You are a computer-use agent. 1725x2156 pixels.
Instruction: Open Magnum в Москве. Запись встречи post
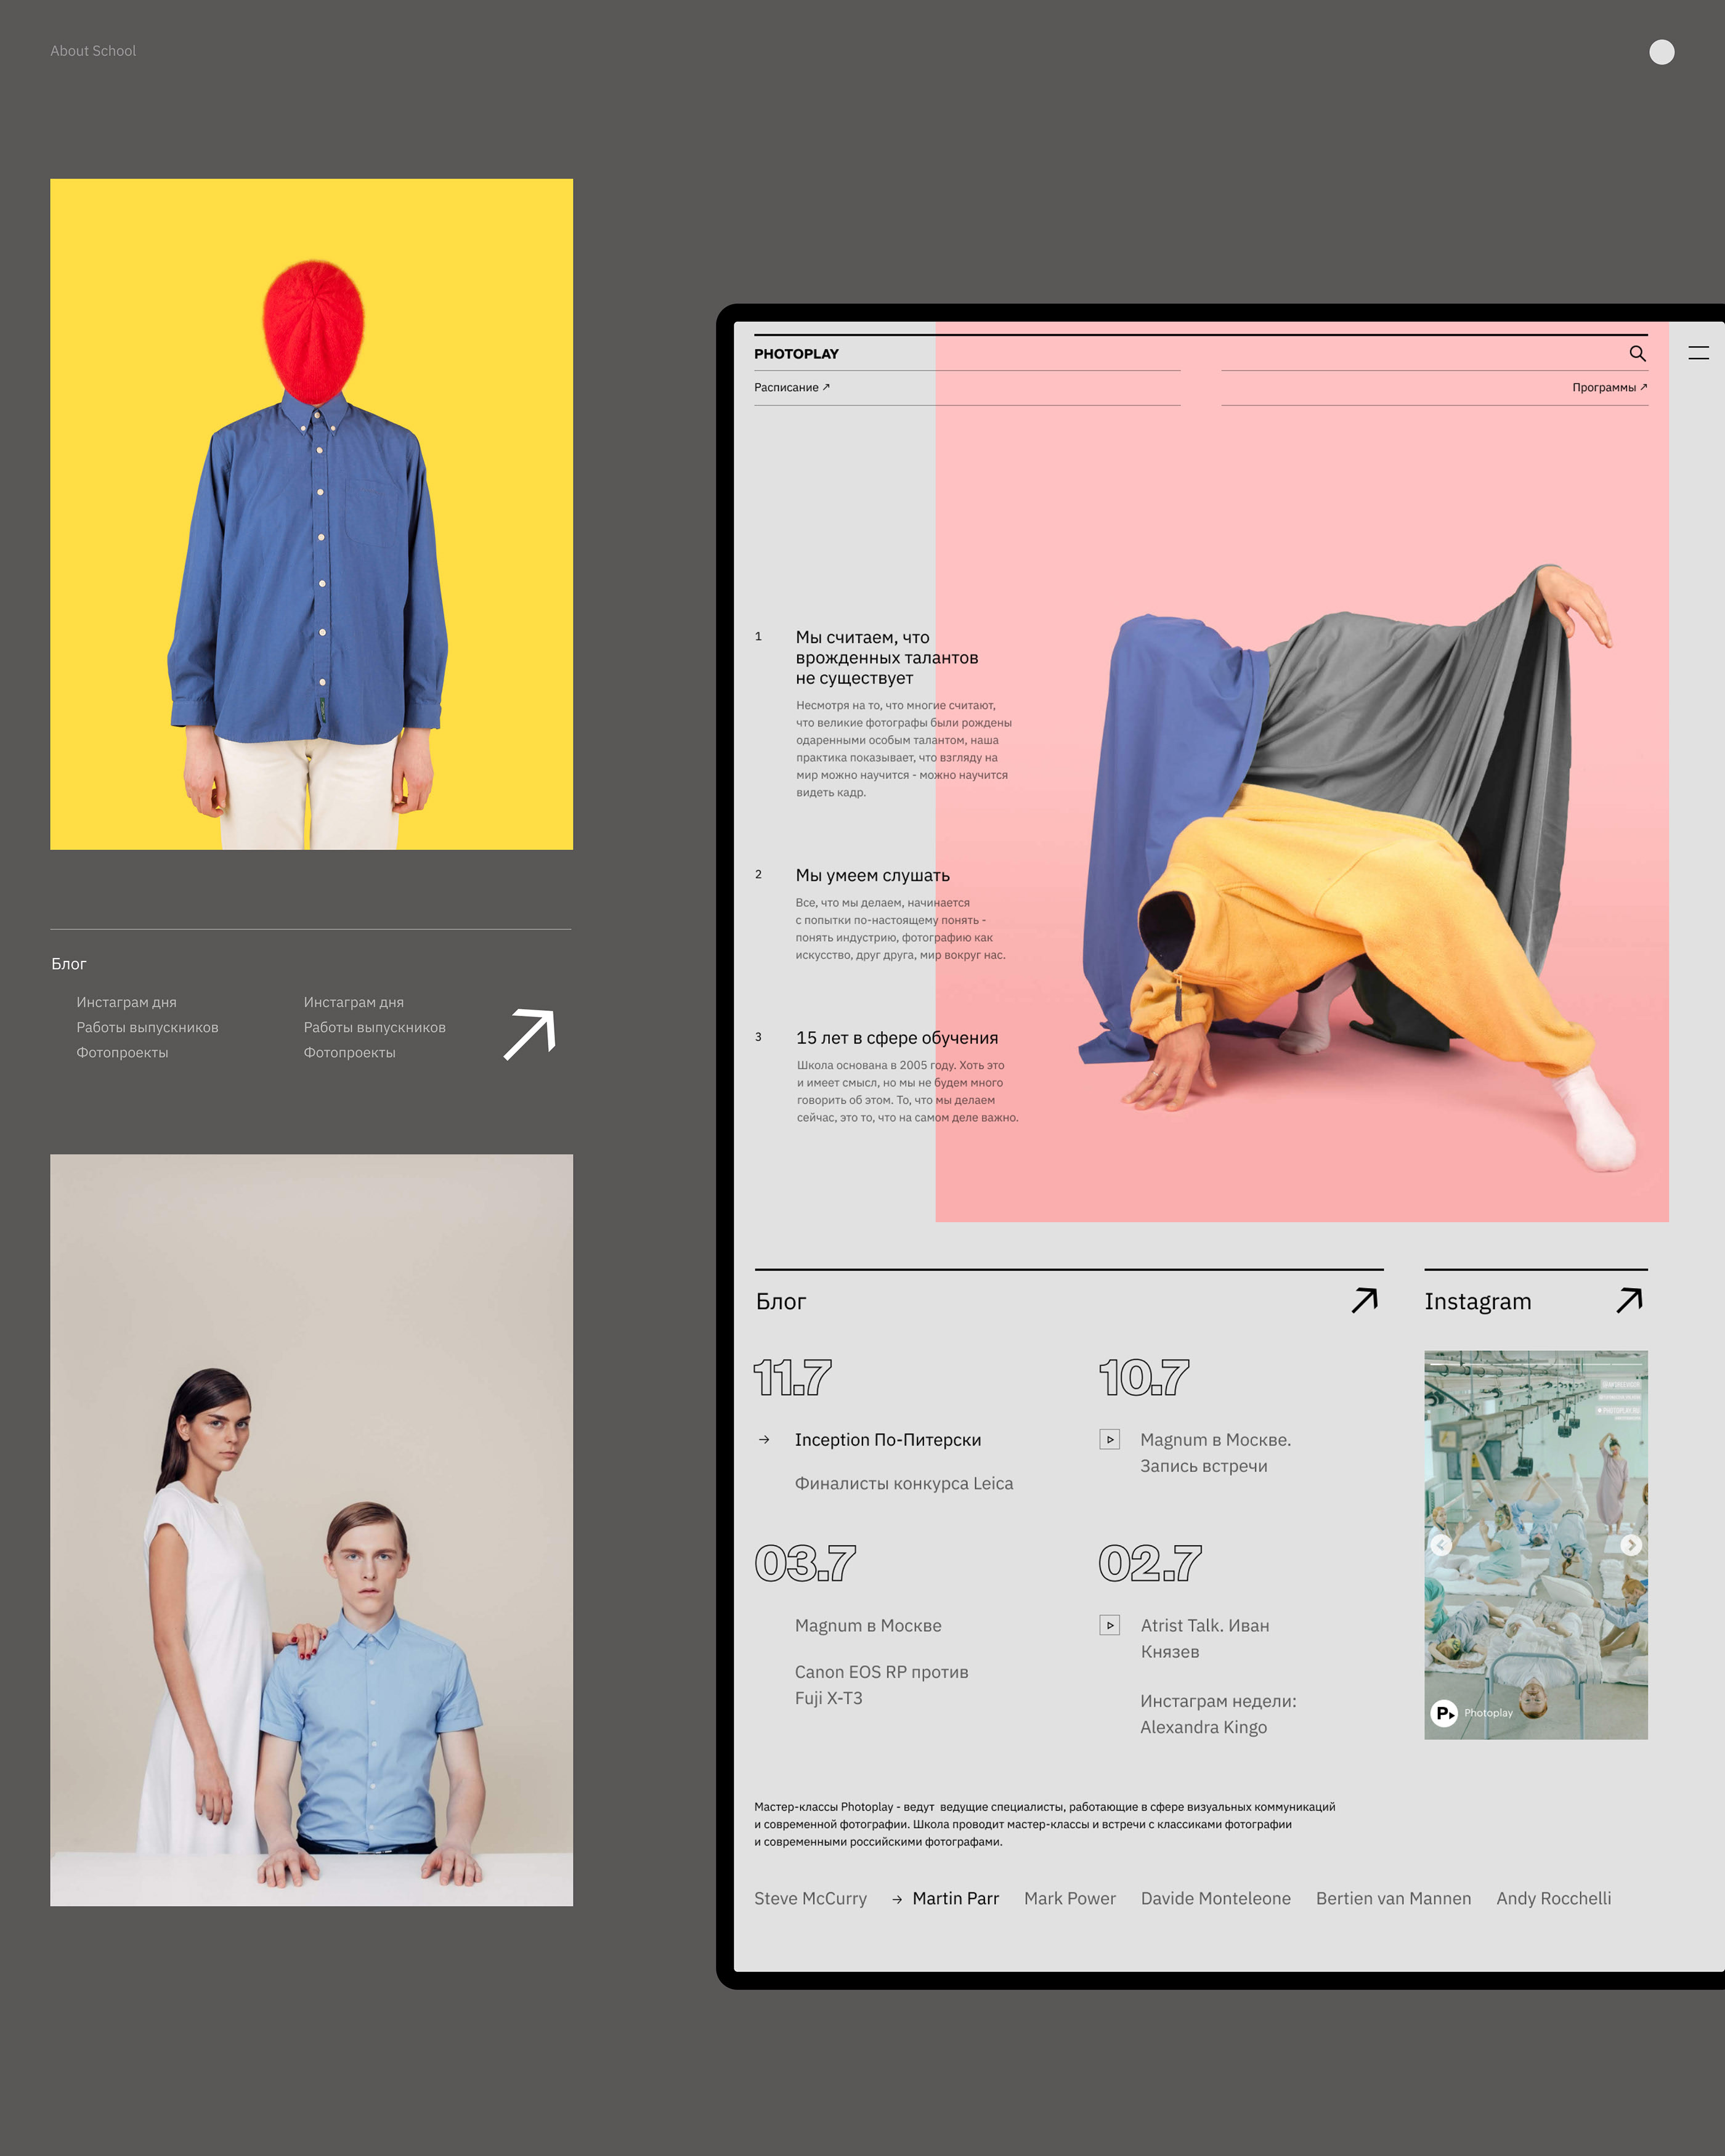click(x=1215, y=1452)
